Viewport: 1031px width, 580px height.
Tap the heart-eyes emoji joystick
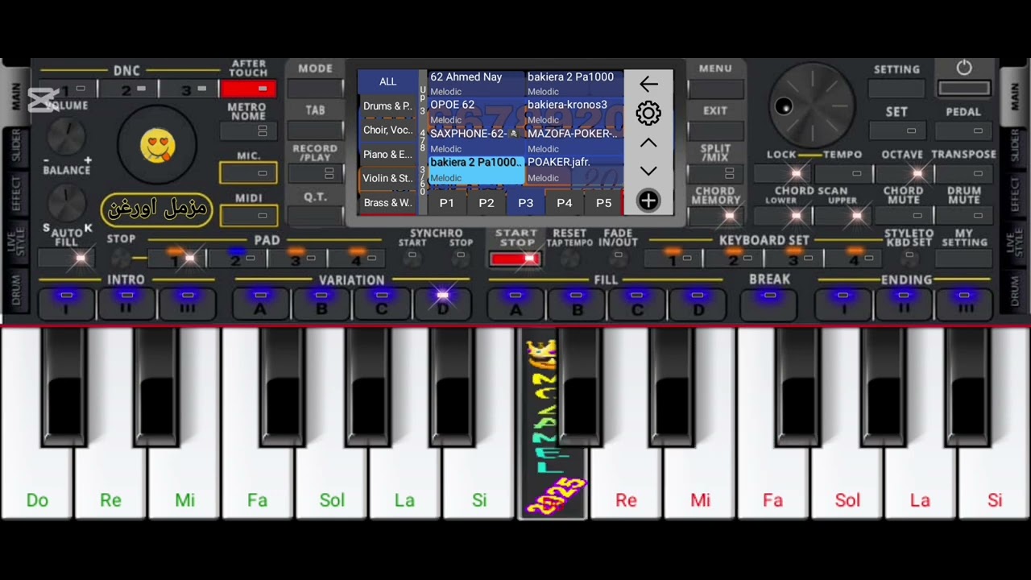pyautogui.click(x=158, y=146)
